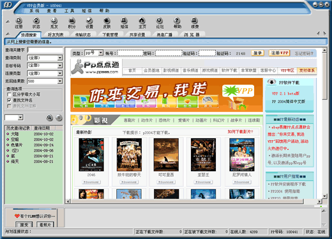Open the 工具 menu
Screen dimensions: 332x239
pyautogui.click(x=69, y=11)
